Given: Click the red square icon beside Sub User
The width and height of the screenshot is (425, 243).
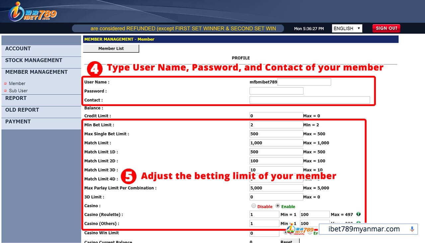Looking at the screenshot, I should point(5,90).
